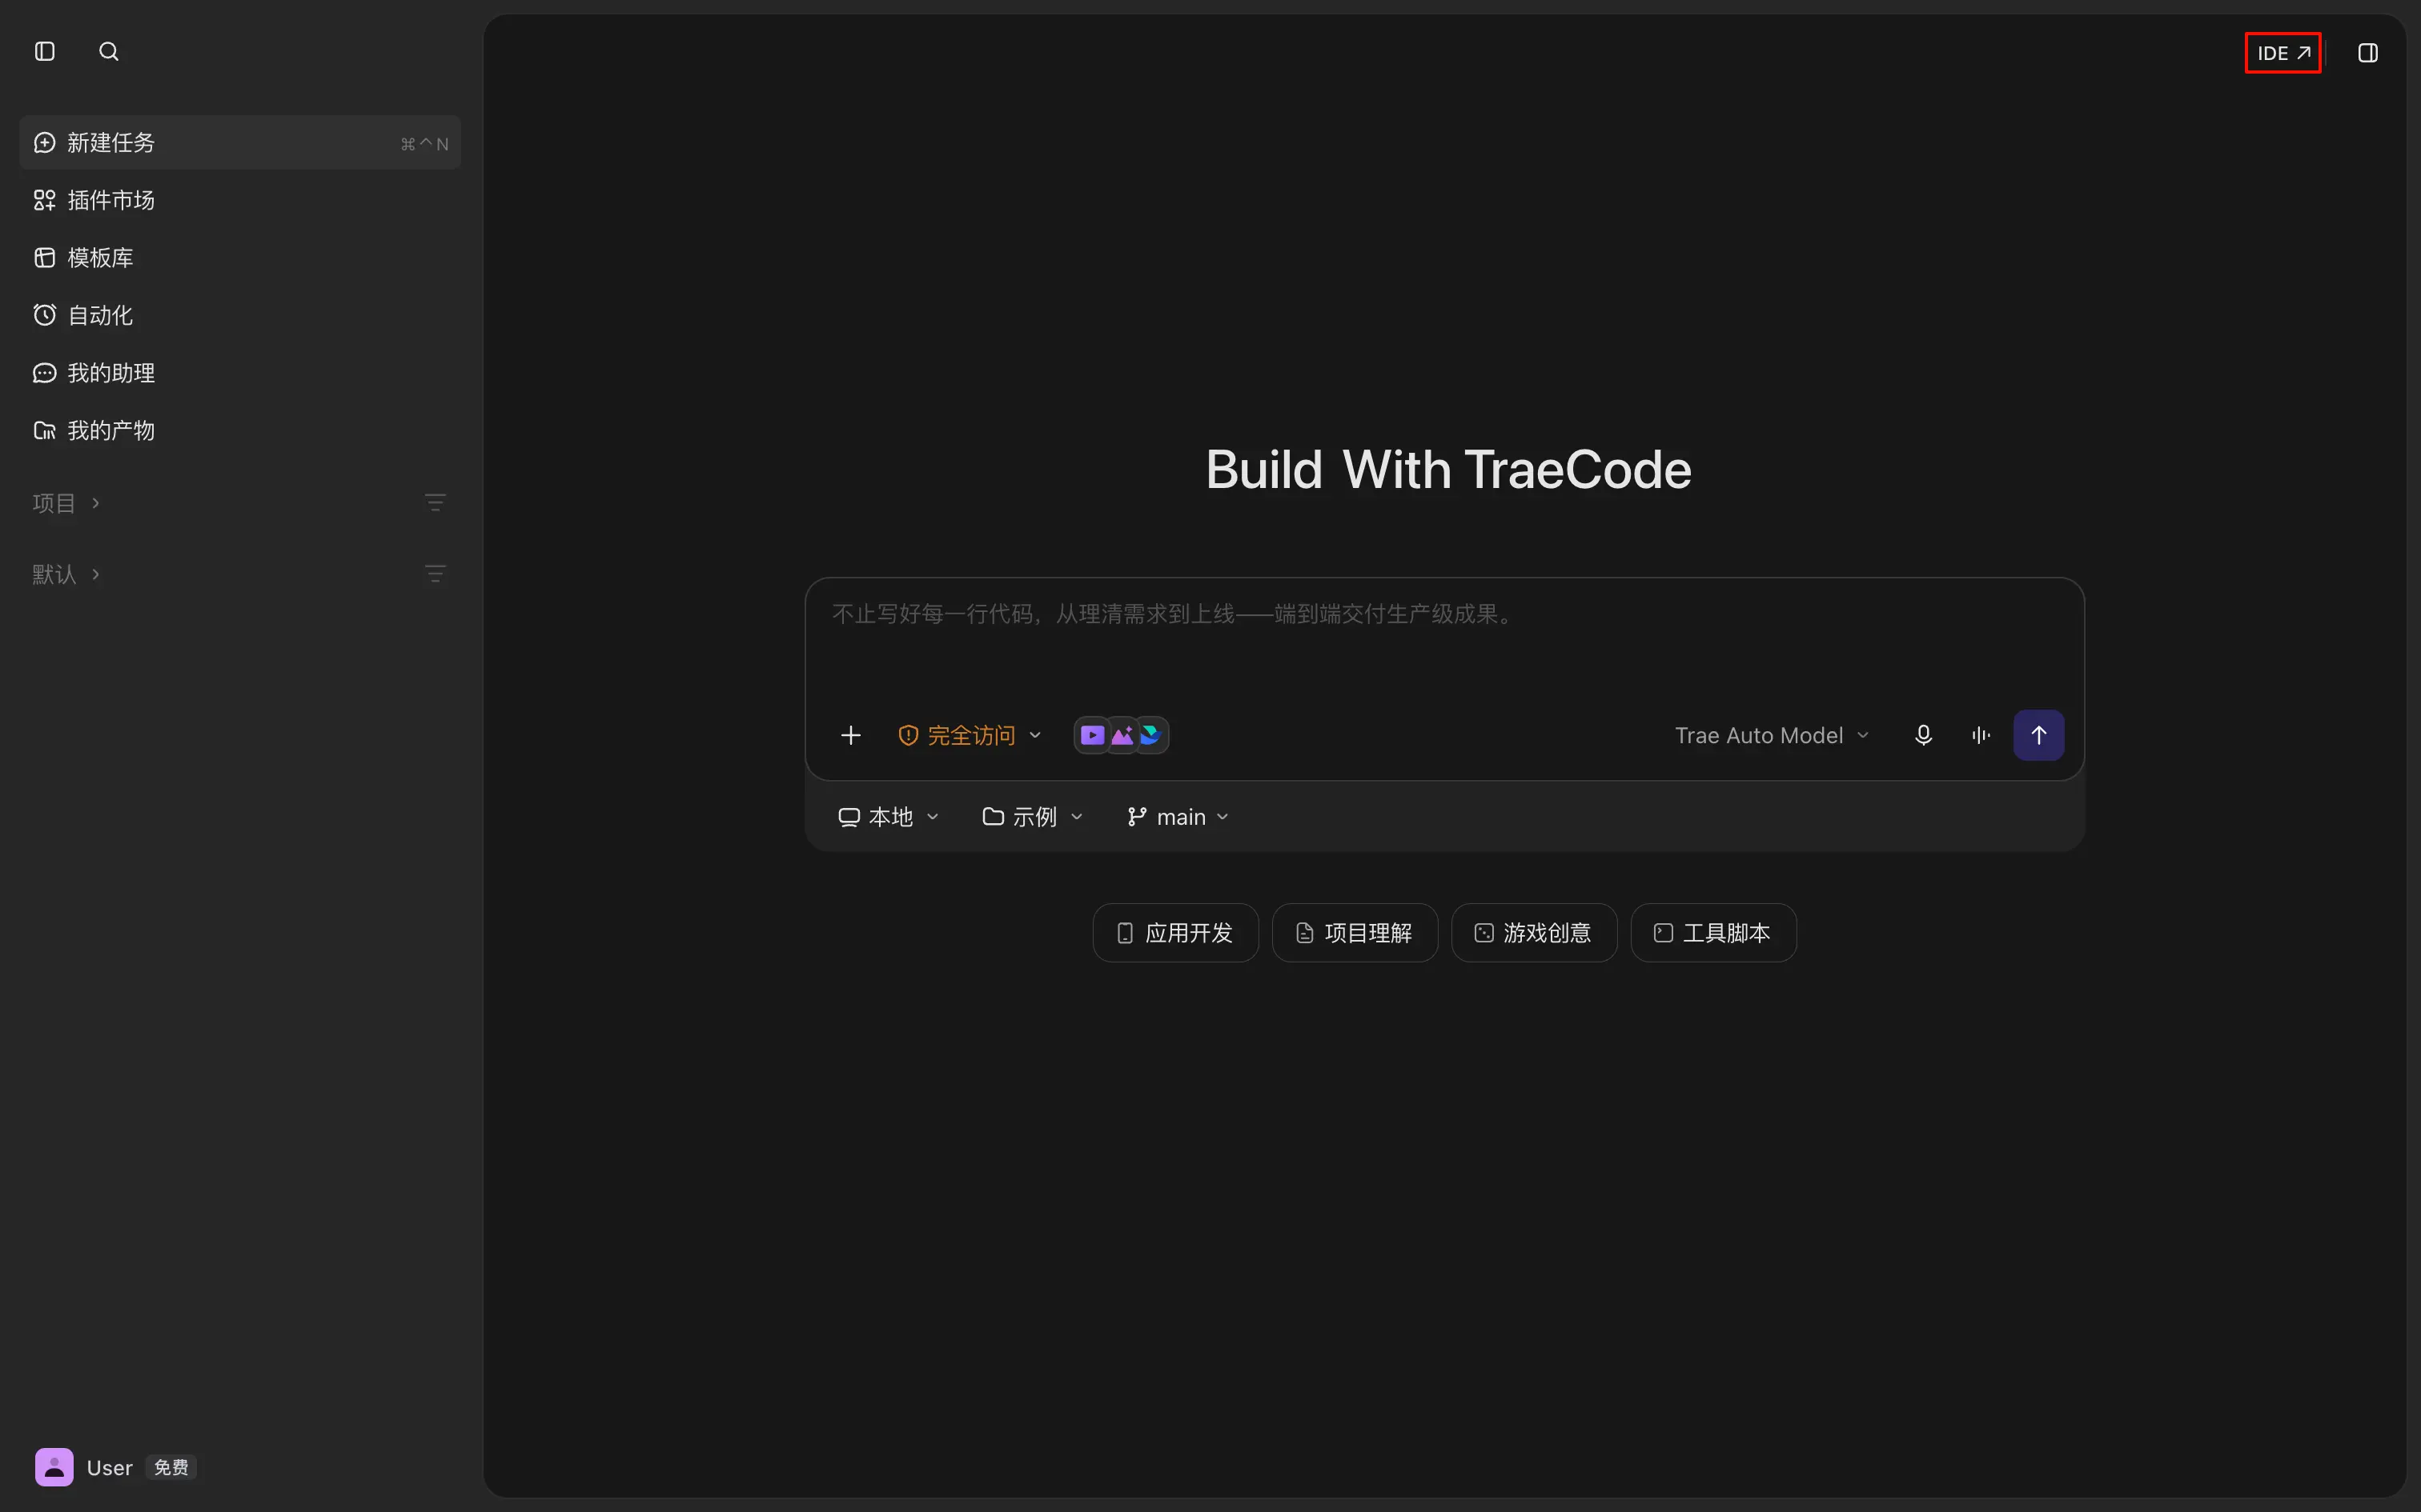The image size is (2421, 1512).
Task: Send prompt with the arrow button
Action: click(x=2038, y=735)
